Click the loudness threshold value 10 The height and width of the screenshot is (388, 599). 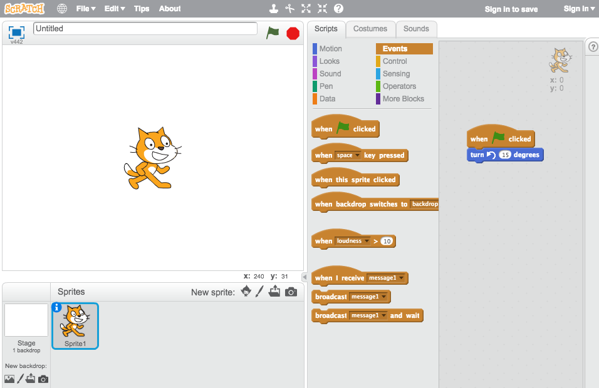(387, 241)
